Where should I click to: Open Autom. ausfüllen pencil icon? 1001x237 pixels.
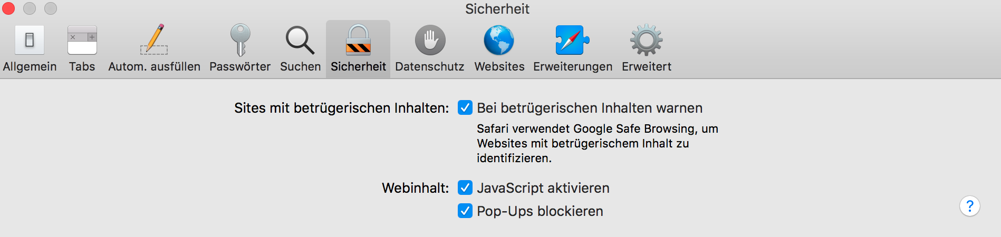154,41
